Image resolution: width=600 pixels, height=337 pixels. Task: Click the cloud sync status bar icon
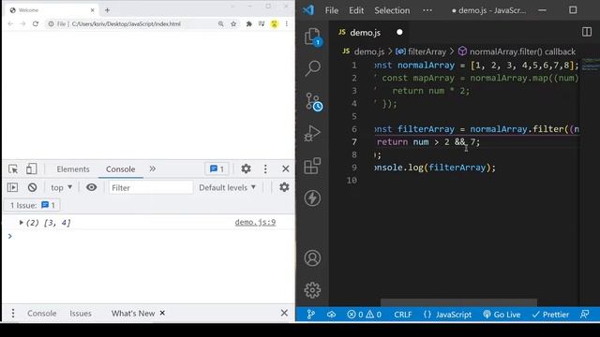(331, 315)
